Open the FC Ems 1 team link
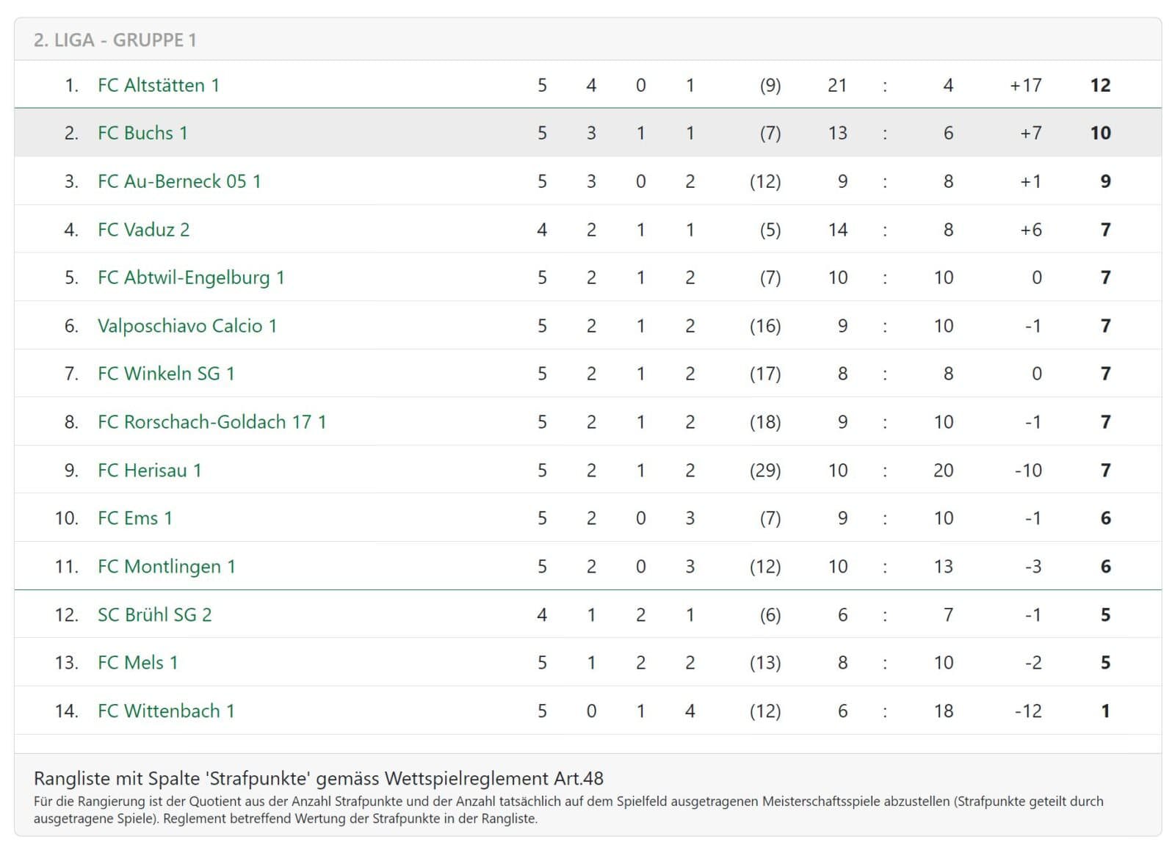Image resolution: width=1175 pixels, height=853 pixels. tap(135, 518)
